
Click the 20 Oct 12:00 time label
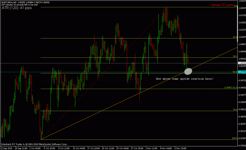(x=108, y=148)
